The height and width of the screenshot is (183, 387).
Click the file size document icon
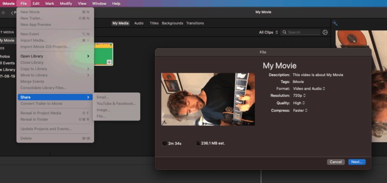tap(198, 143)
